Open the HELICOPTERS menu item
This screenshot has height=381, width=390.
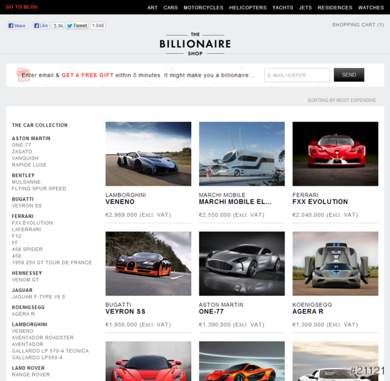point(248,7)
